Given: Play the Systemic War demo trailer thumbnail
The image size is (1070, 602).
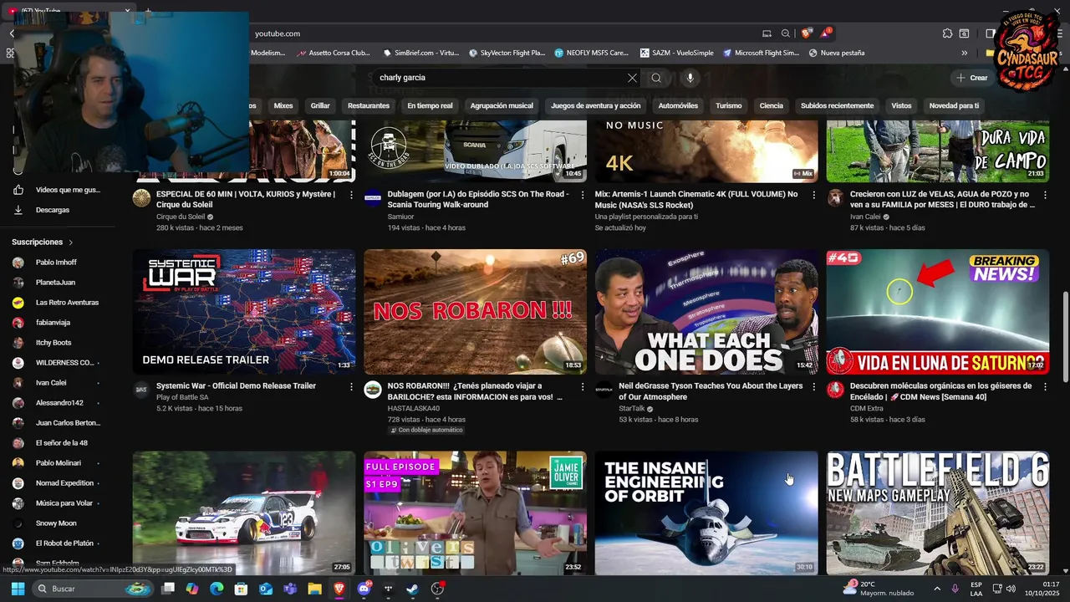Looking at the screenshot, I should (x=244, y=311).
